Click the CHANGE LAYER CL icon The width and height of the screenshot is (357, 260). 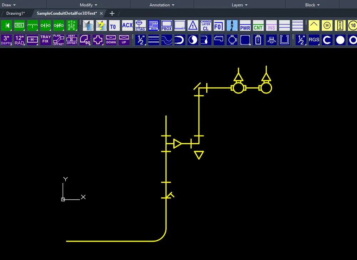tap(206, 25)
